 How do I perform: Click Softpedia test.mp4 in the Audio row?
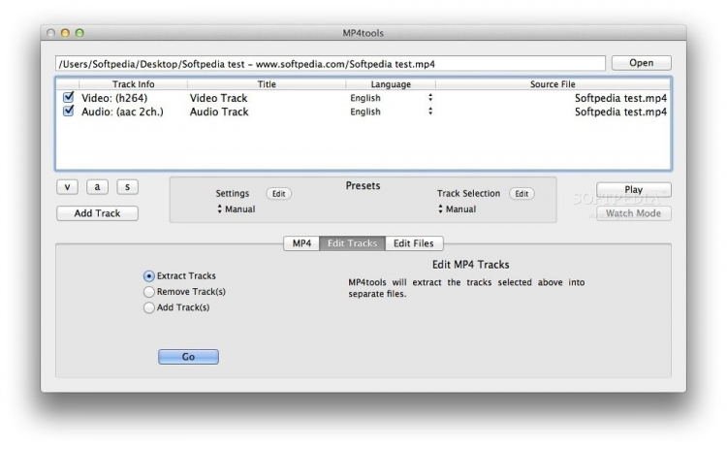pos(620,112)
